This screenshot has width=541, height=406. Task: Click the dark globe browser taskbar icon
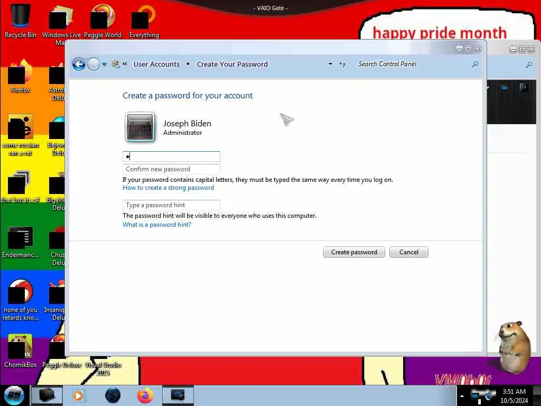pyautogui.click(x=113, y=395)
